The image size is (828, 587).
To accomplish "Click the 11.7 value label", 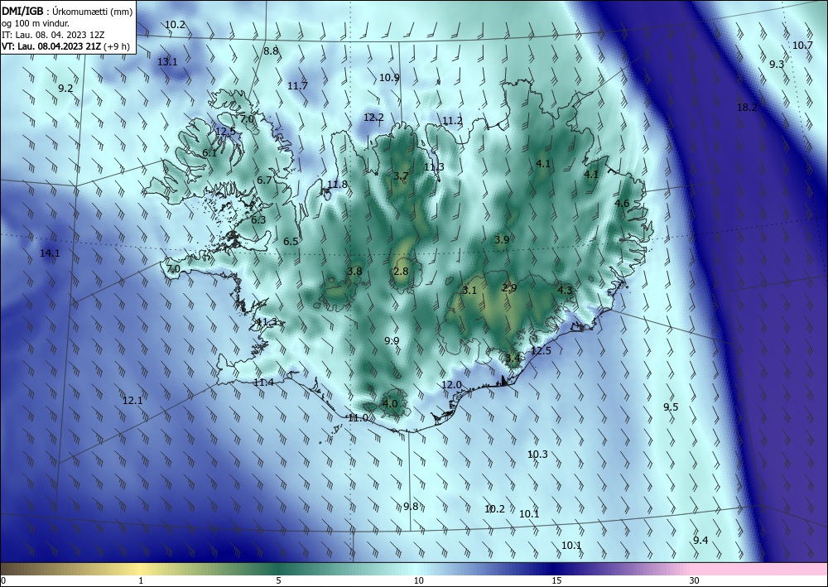I will pos(297,85).
